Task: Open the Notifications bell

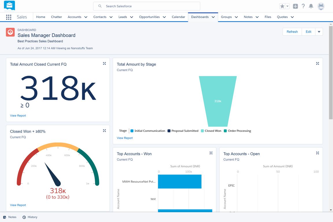Action: (x=311, y=6)
